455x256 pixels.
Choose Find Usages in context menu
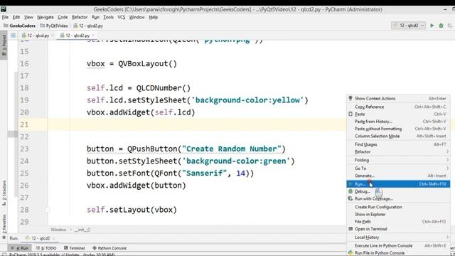pyautogui.click(x=398, y=144)
